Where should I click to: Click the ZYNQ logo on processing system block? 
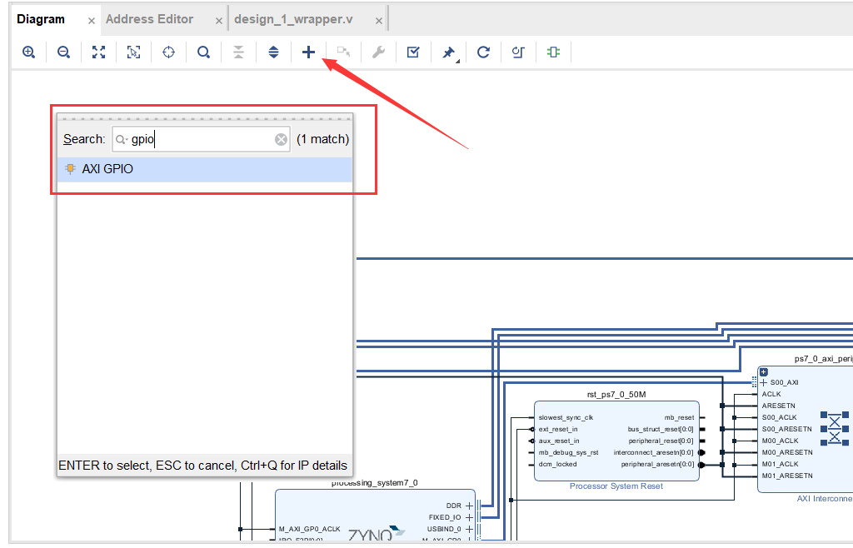coord(377,534)
